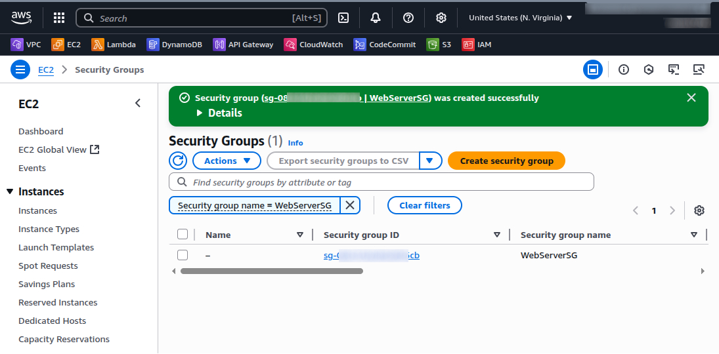Screen dimensions: 719x354
Task: Open the top bar settings gear
Action: click(x=441, y=18)
